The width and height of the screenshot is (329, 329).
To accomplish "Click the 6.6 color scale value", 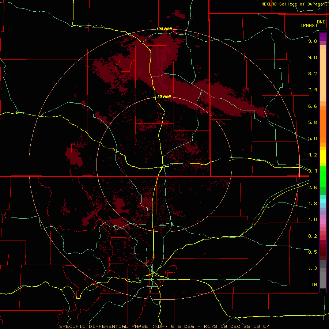I will click(313, 106).
